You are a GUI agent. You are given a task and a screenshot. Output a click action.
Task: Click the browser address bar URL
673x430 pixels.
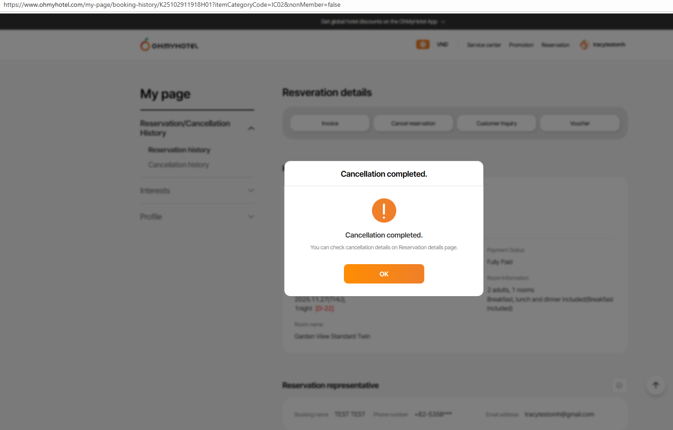tap(172, 5)
